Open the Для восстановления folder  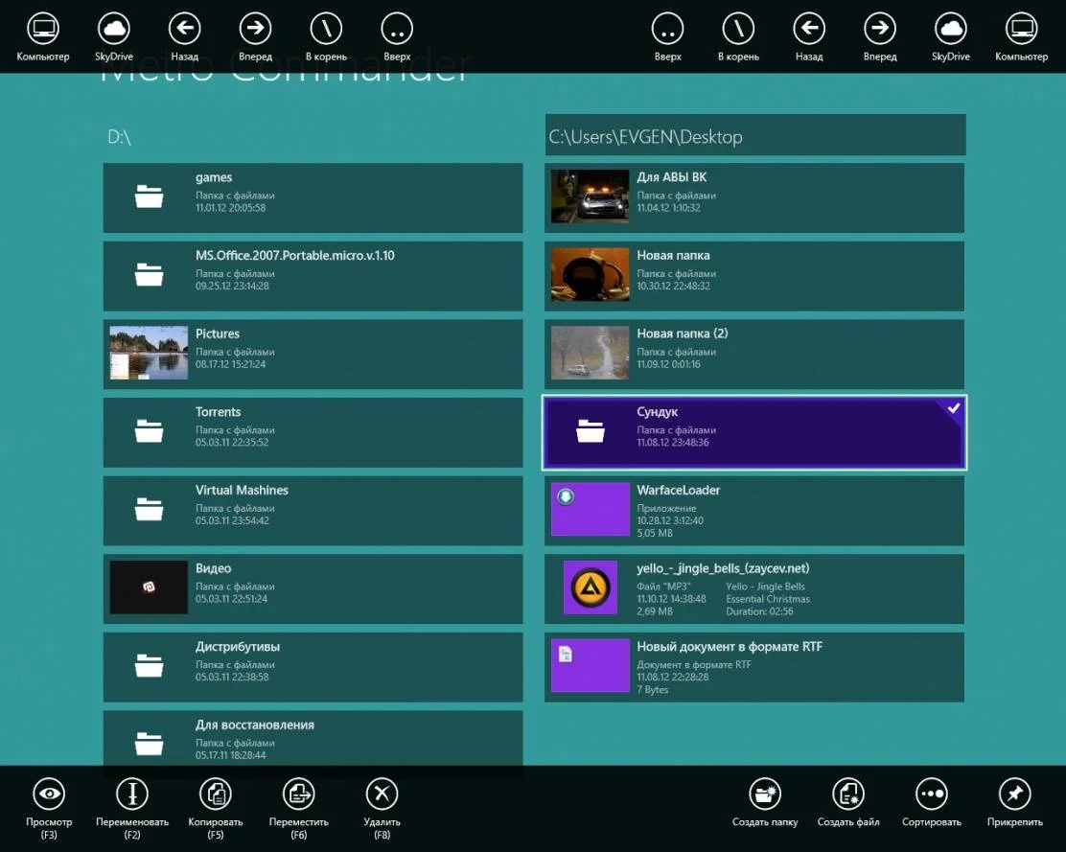pos(313,738)
